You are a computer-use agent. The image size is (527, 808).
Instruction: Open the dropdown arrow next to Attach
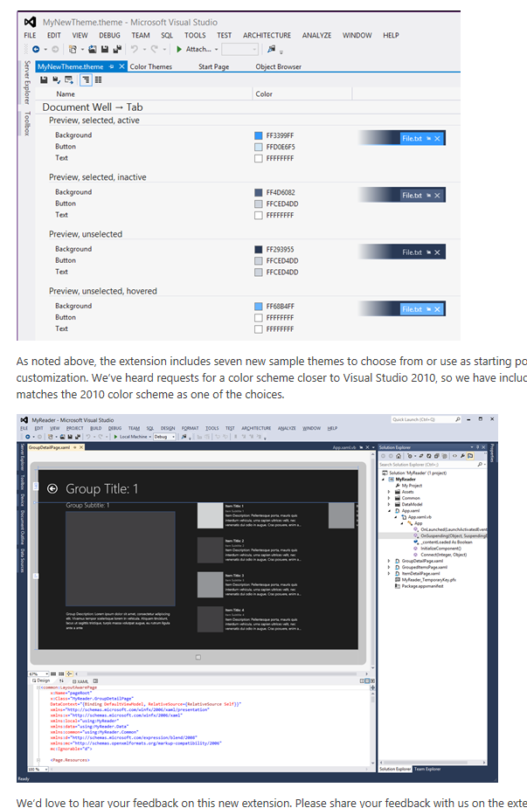point(216,50)
